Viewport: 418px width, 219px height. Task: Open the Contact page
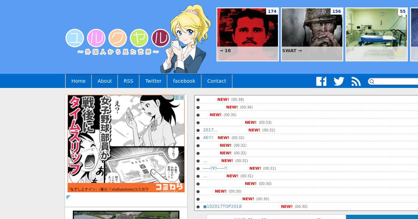217,81
